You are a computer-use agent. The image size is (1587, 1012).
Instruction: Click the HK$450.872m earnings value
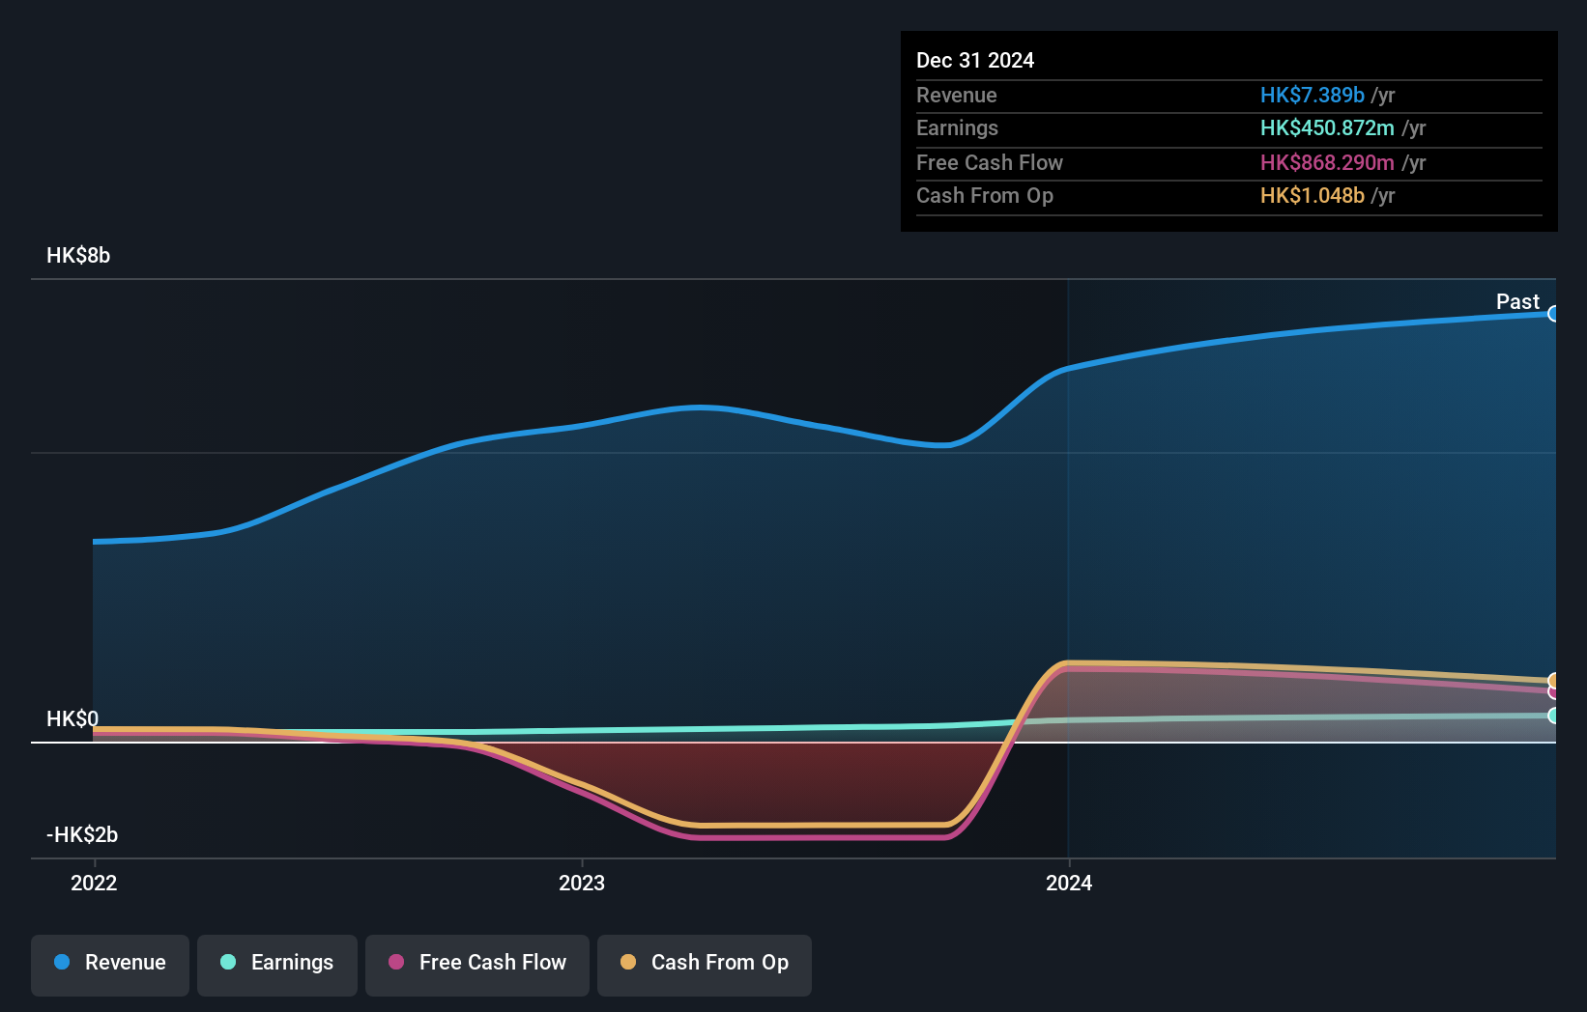coord(1327,128)
